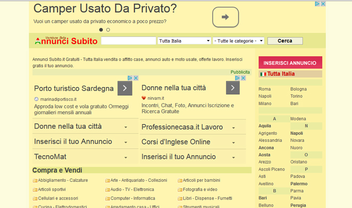Select second carousel dot in banner
Image resolution: width=352 pixels, height=208 pixels.
(108, 30)
